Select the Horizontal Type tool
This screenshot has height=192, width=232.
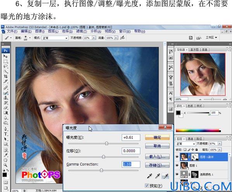pos(5,134)
